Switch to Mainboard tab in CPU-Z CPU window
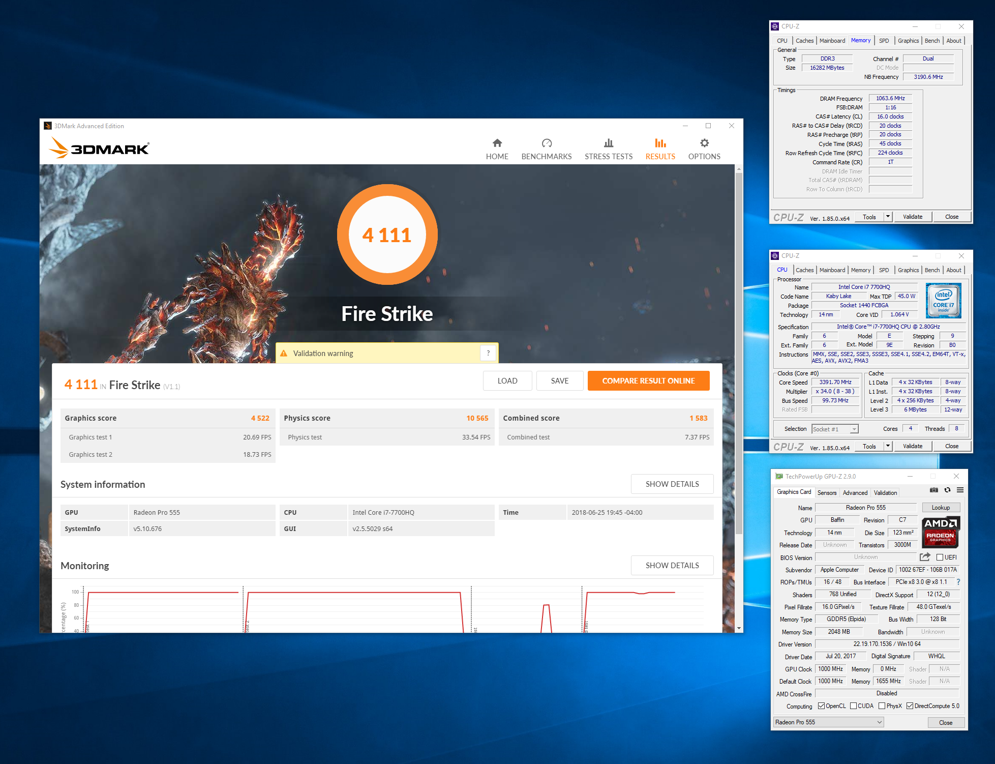The height and width of the screenshot is (764, 995). (832, 270)
